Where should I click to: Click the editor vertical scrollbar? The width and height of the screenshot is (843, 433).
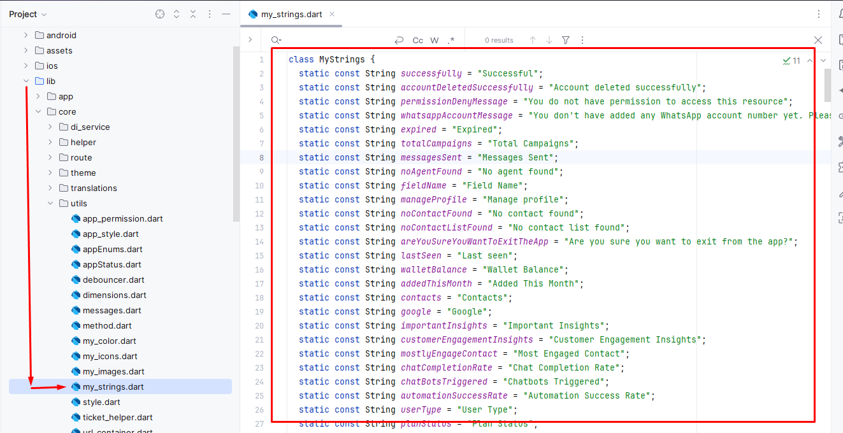click(x=828, y=85)
